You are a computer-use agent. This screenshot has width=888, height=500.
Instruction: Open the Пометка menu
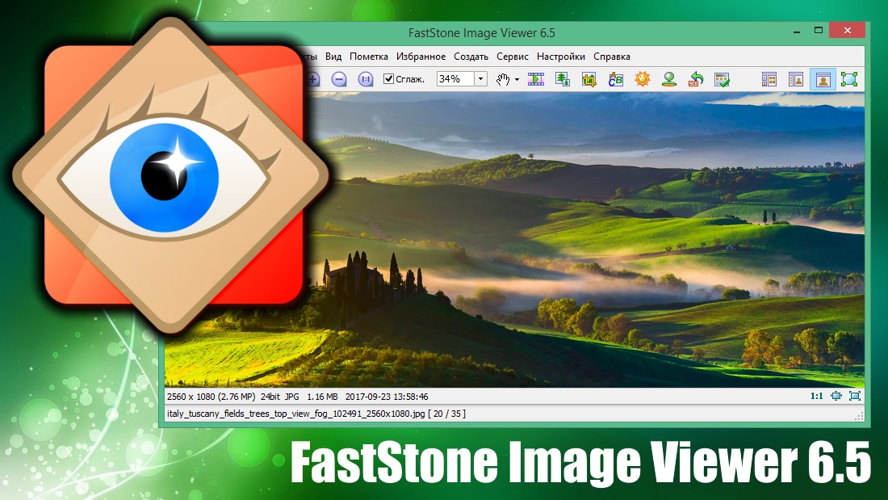pos(369,57)
